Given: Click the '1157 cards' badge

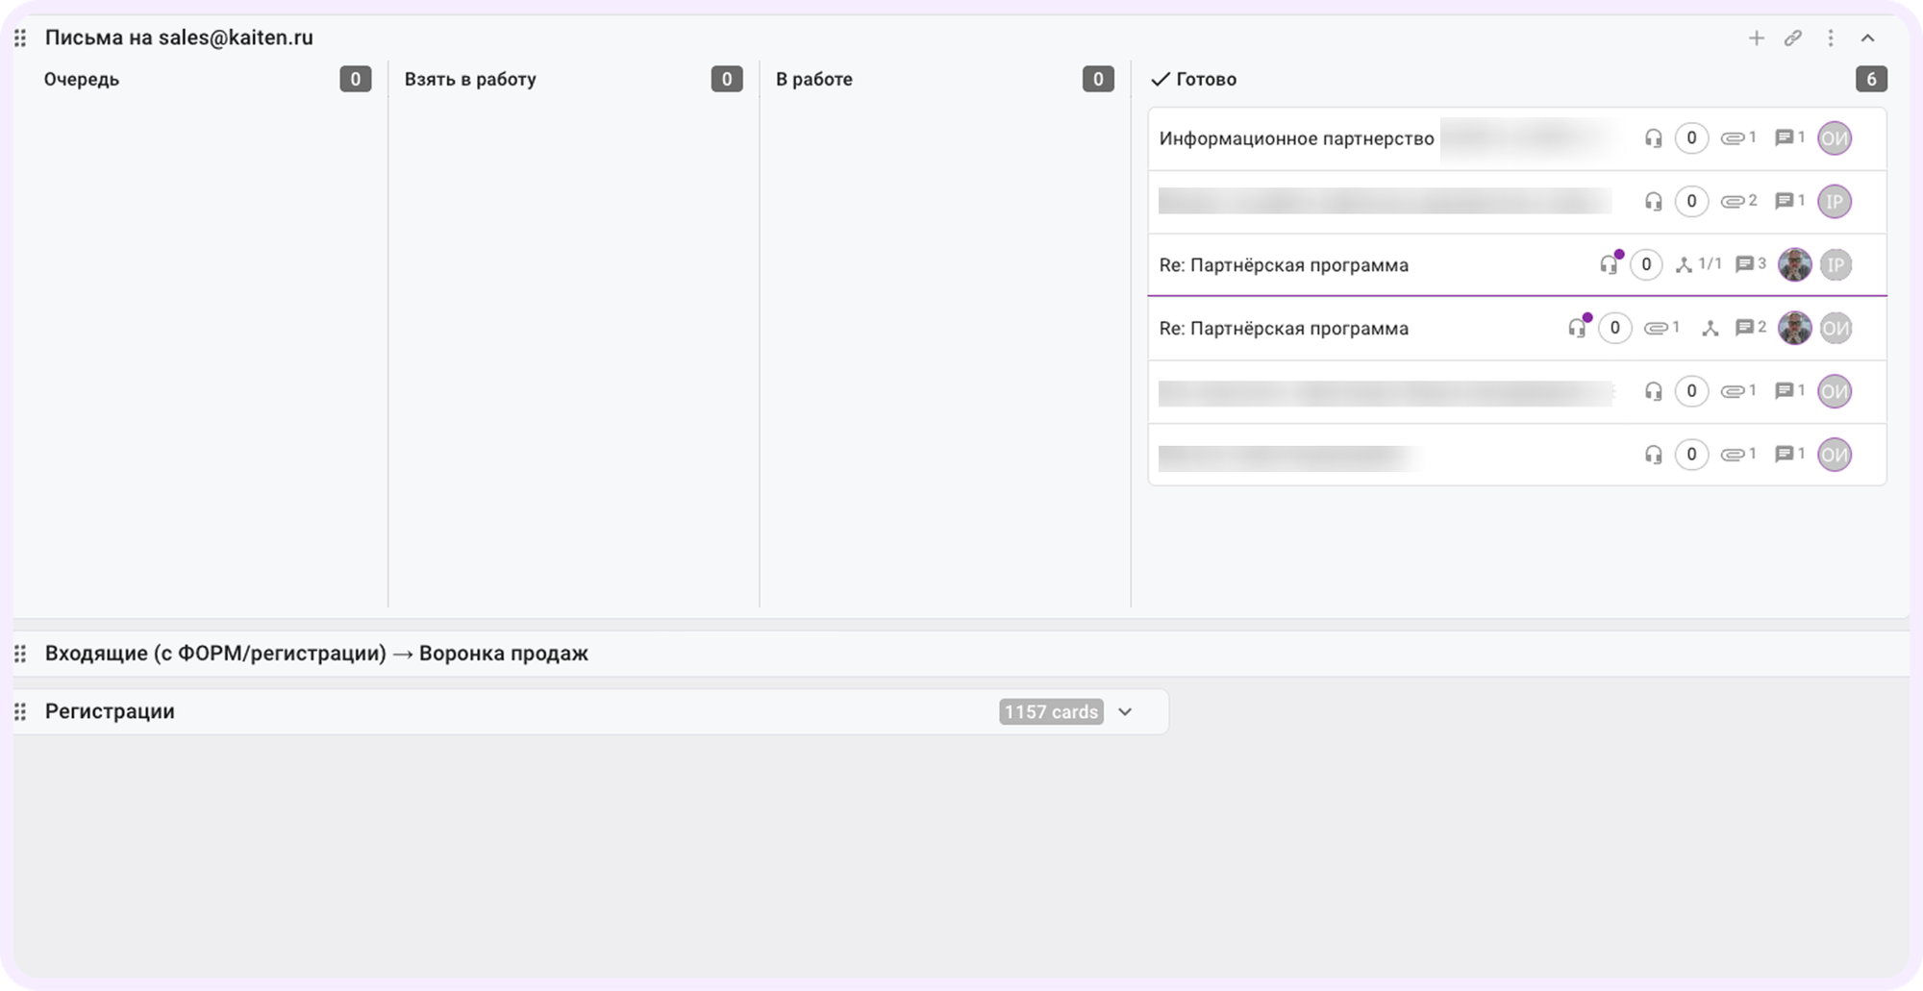Looking at the screenshot, I should [1050, 711].
